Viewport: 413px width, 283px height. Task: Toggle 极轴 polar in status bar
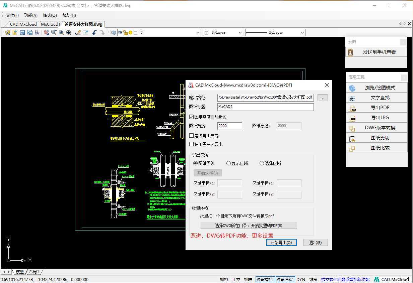248,279
